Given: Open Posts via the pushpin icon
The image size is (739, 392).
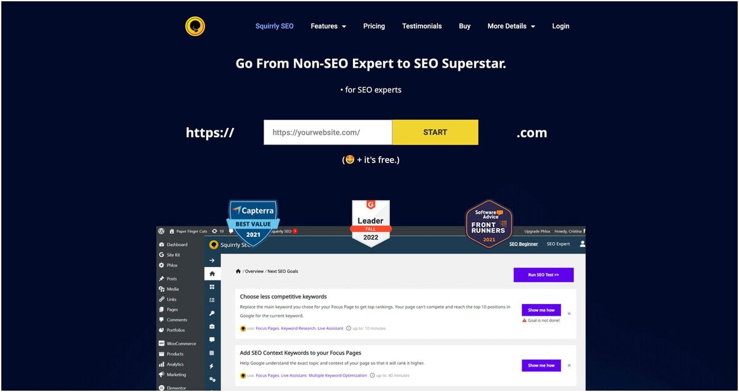Looking at the screenshot, I should pos(161,279).
